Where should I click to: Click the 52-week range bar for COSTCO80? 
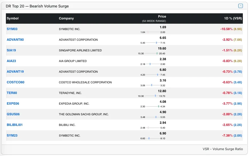point(153,85)
